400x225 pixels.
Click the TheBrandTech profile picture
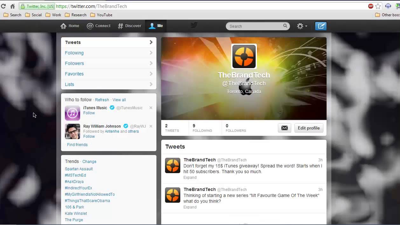point(244,56)
